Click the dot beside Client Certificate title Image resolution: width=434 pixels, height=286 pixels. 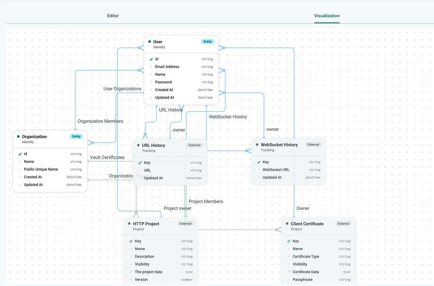click(287, 224)
